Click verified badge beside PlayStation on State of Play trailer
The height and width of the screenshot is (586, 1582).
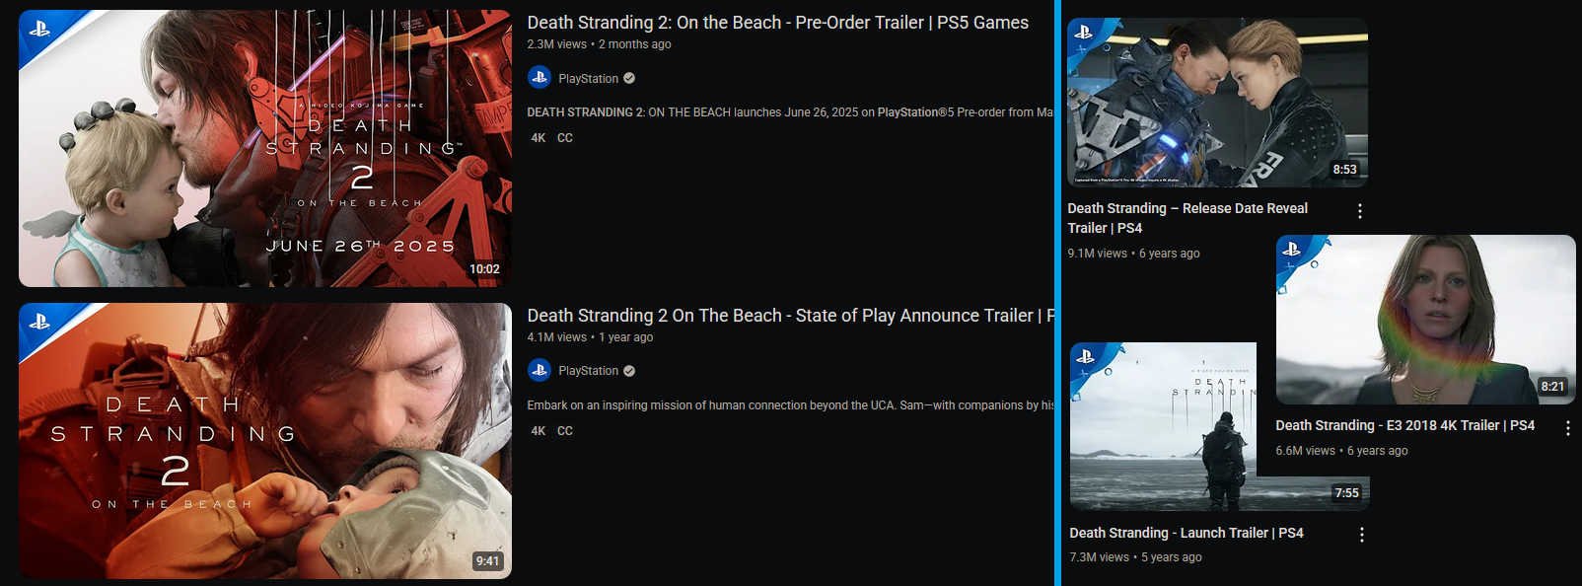coord(629,371)
